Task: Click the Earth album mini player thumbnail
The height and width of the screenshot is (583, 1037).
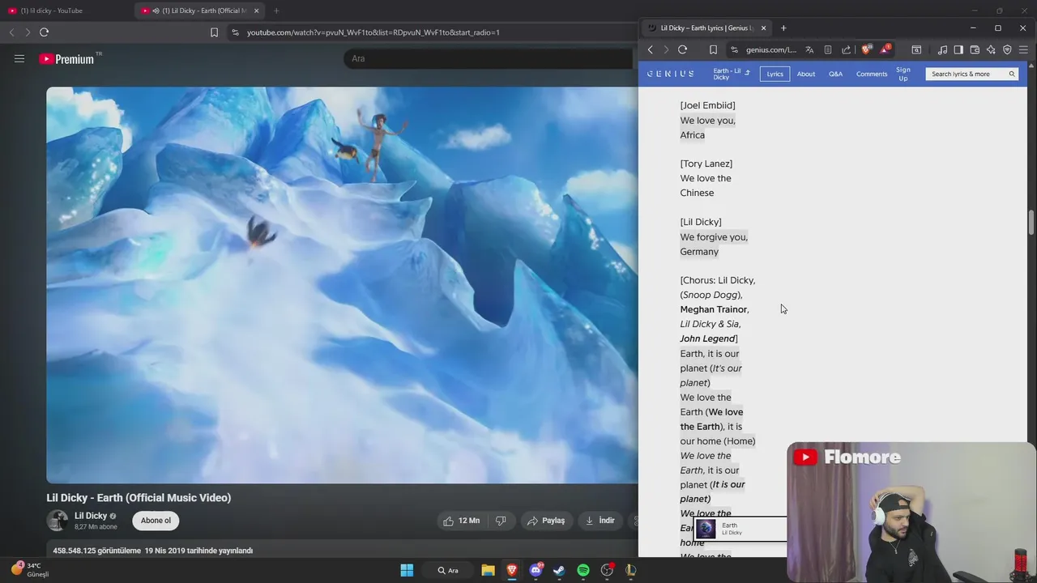Action: tap(706, 529)
